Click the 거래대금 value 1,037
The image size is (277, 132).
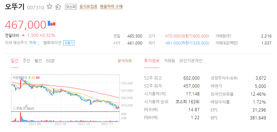tap(266, 43)
